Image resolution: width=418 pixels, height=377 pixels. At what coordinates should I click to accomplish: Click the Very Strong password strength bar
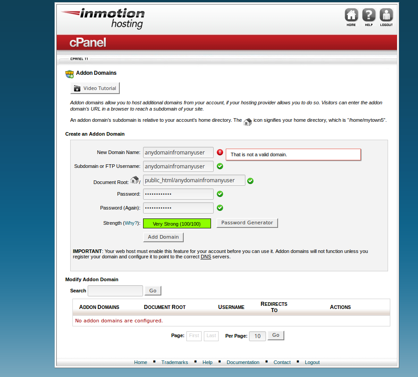click(x=177, y=223)
